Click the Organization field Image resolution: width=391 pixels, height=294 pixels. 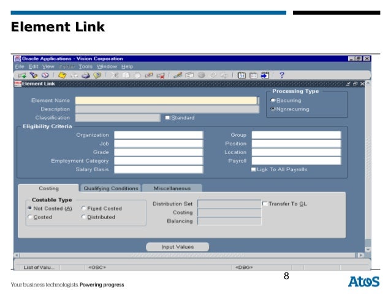[x=159, y=135]
